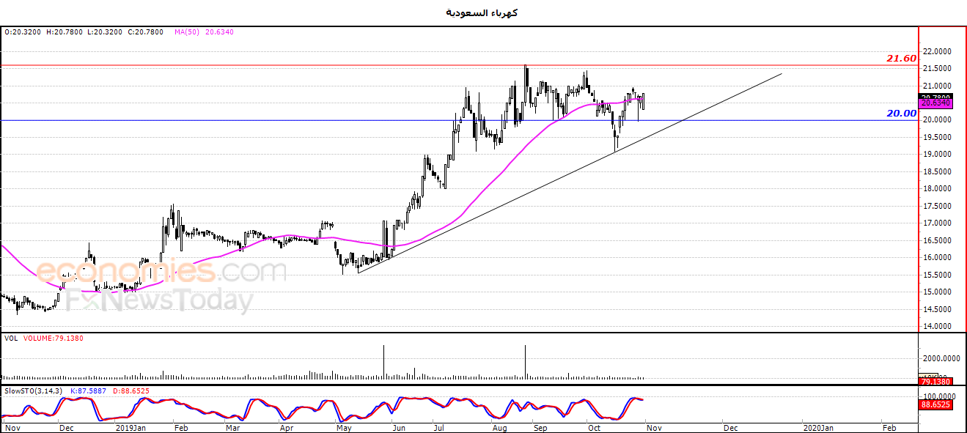
Task: Click the 20.00 support level label
Action: click(901, 114)
